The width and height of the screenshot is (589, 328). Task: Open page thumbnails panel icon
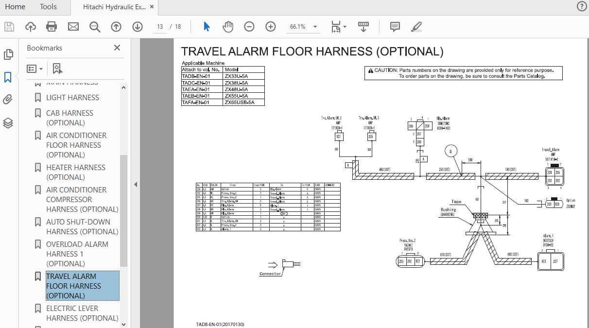tap(8, 54)
